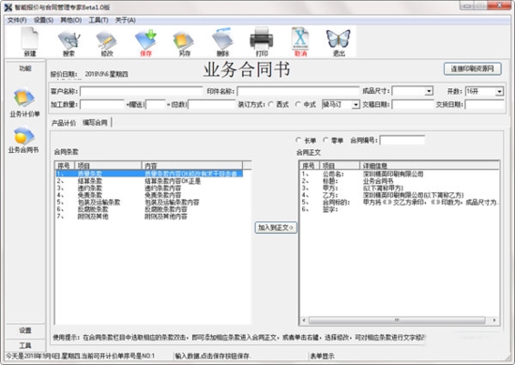
Task: Select the 免责条款 row in clause list
Action: (149, 195)
